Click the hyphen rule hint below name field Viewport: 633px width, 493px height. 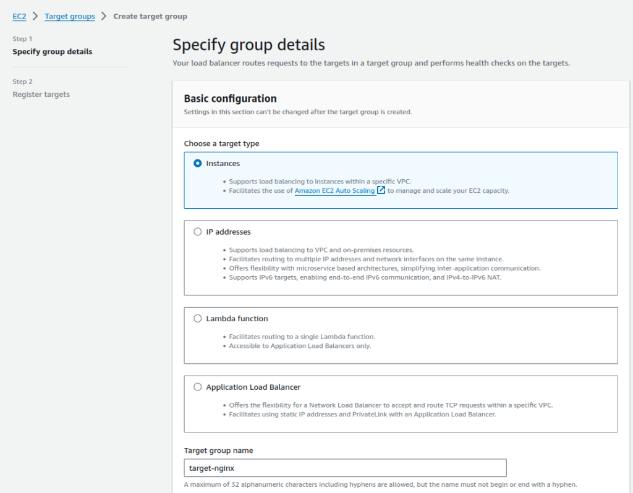[380, 484]
